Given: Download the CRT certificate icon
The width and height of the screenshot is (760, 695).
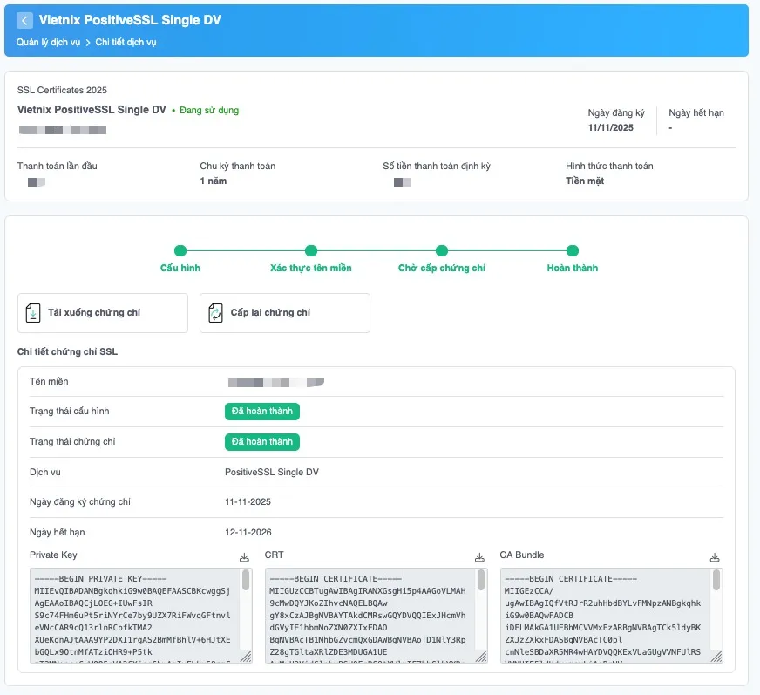Looking at the screenshot, I should coord(479,557).
